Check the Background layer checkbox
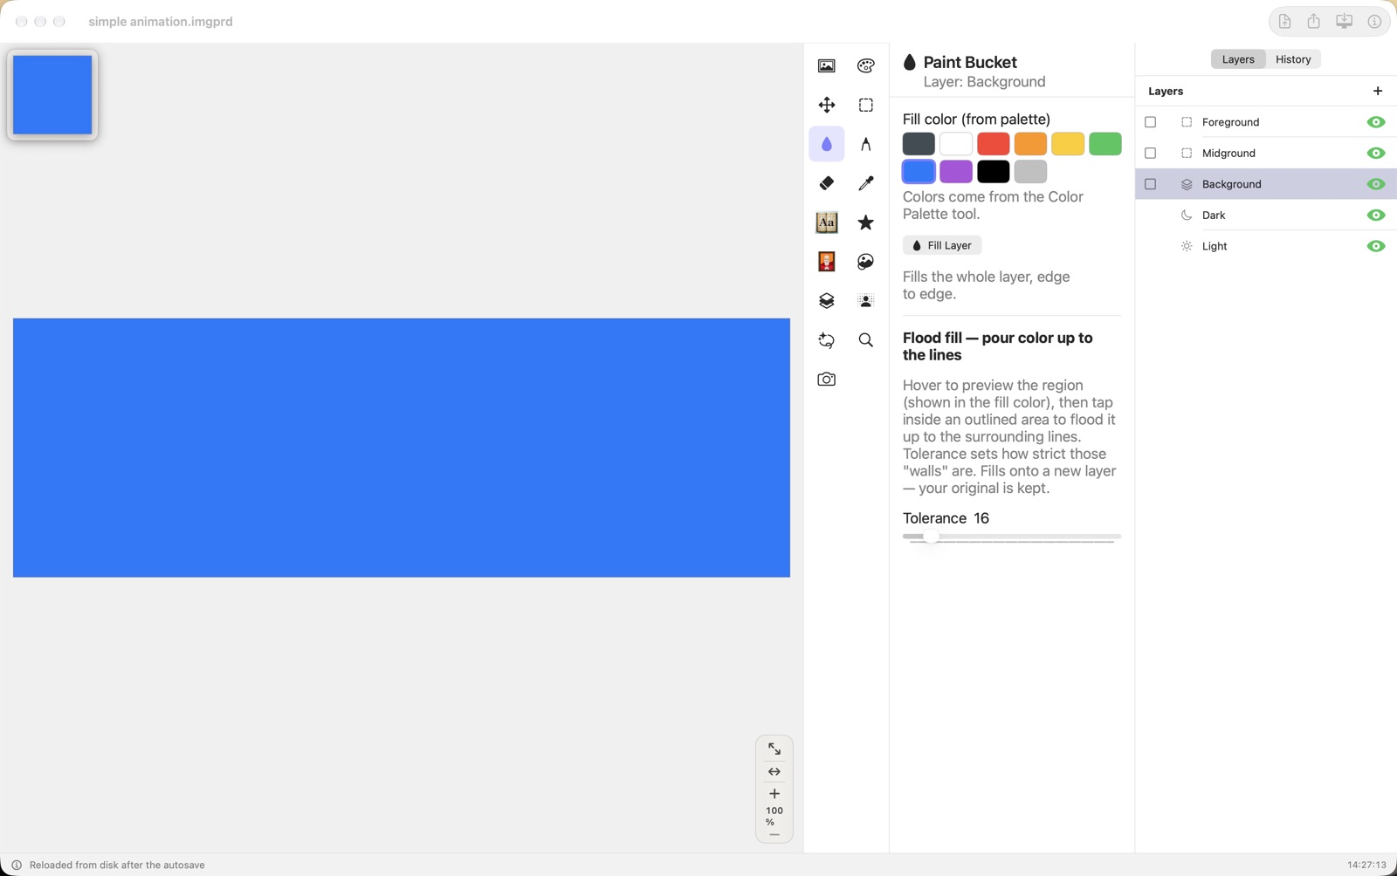 point(1150,184)
